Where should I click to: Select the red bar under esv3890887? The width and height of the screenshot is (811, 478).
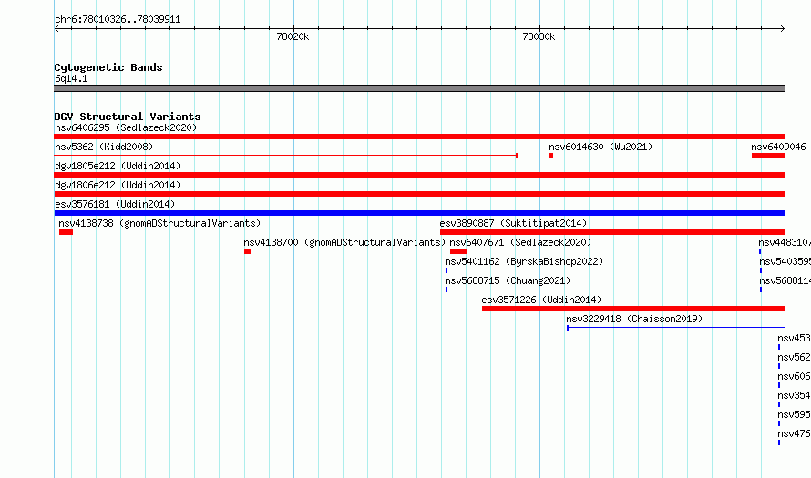tap(612, 232)
